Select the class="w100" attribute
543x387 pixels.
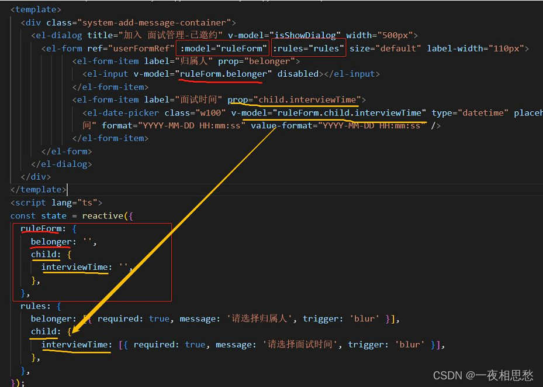(x=195, y=112)
